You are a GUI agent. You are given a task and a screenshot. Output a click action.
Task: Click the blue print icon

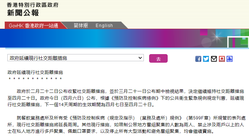click(230, 59)
